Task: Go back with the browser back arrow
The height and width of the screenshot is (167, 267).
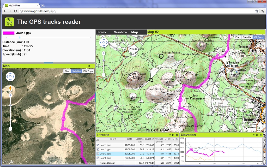Action: 5,11
